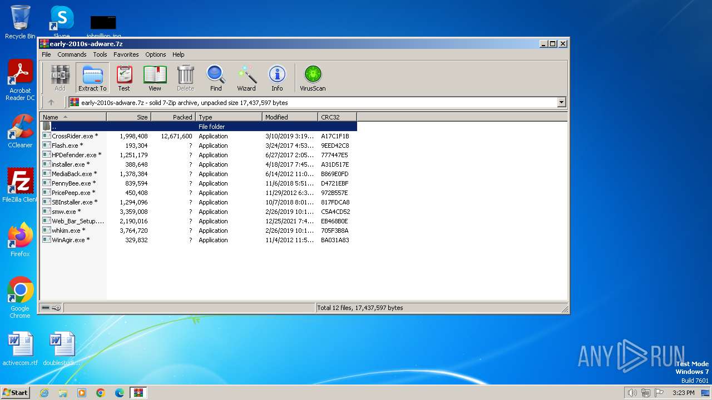Show archive Info
This screenshot has height=400, width=712.
click(x=277, y=78)
